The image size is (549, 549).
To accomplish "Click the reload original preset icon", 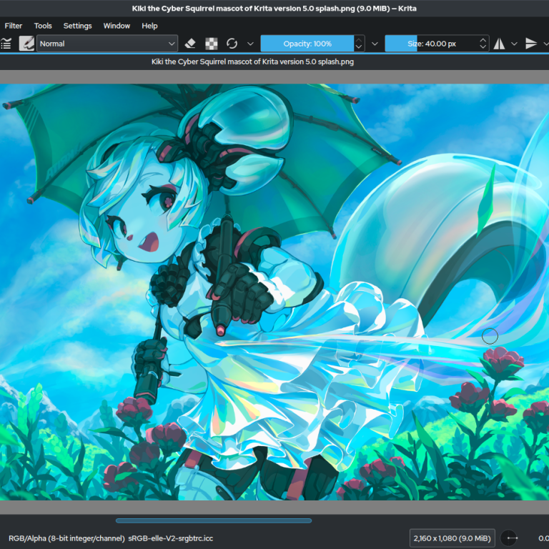I will coord(232,44).
